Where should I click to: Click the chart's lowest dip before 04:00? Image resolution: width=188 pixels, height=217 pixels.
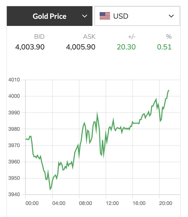(50, 189)
